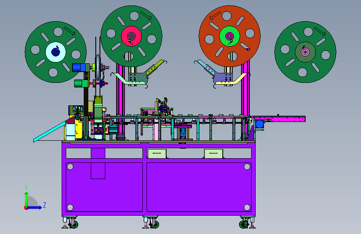The height and width of the screenshot is (234, 361).
Task: Click the blue Z axis arrow of the triad
Action: pyautogui.click(x=35, y=207)
